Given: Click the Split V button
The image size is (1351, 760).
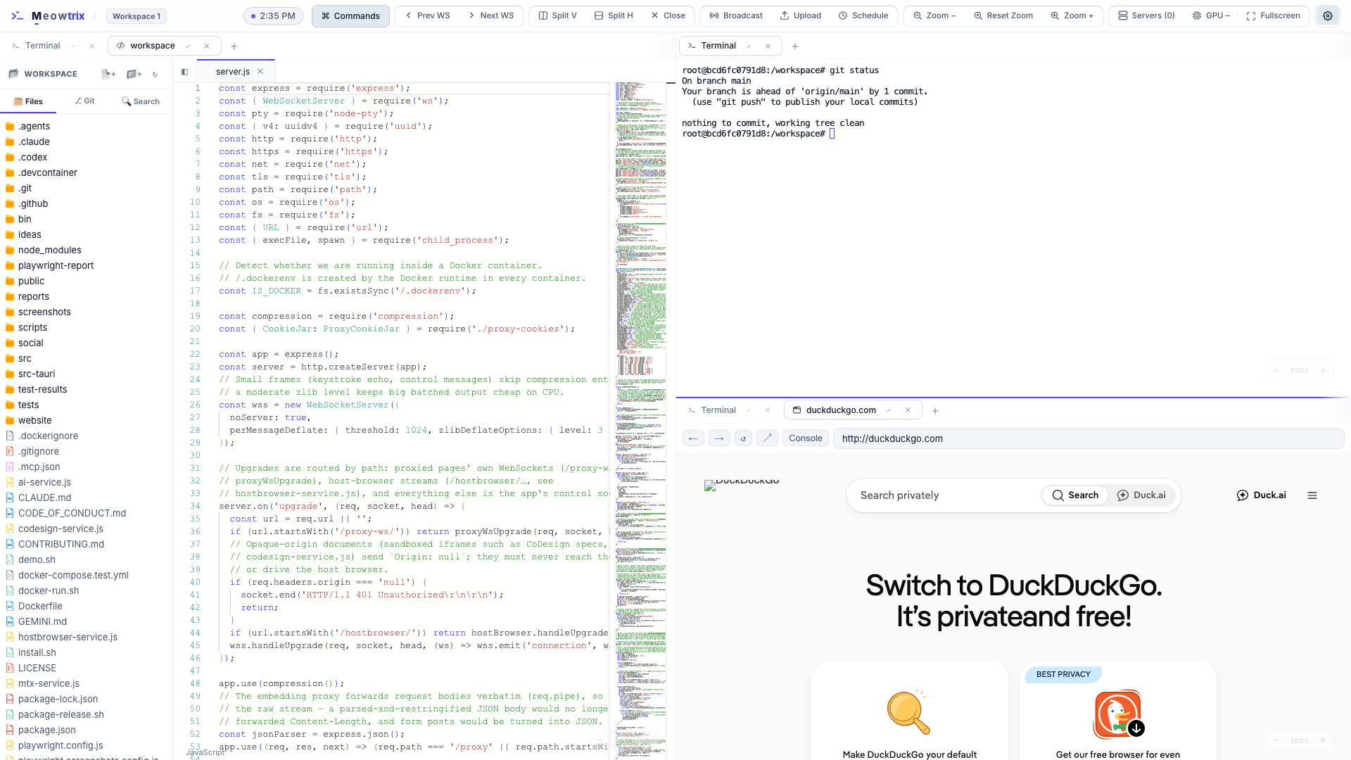Looking at the screenshot, I should click(x=557, y=15).
